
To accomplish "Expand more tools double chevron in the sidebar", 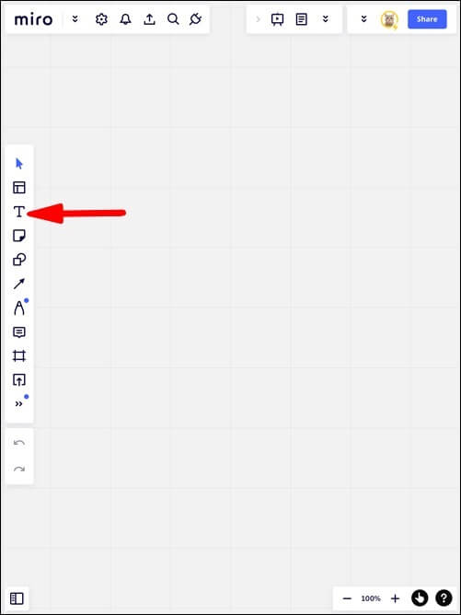I will 18,404.
